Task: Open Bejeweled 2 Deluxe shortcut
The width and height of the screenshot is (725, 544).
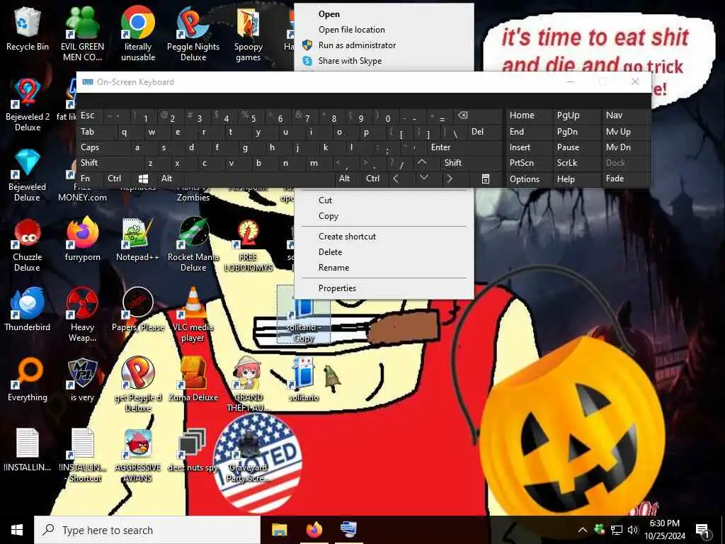Action: 28,104
